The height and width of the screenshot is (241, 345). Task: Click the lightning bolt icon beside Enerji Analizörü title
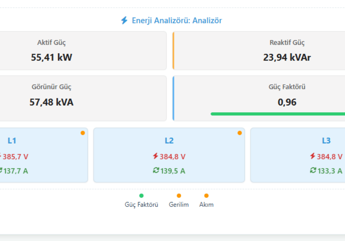124,20
